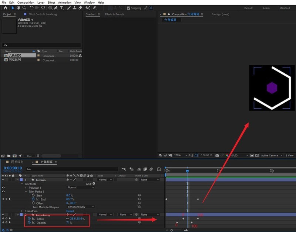
Task: Select the Type tool
Action: [x=61, y=8]
